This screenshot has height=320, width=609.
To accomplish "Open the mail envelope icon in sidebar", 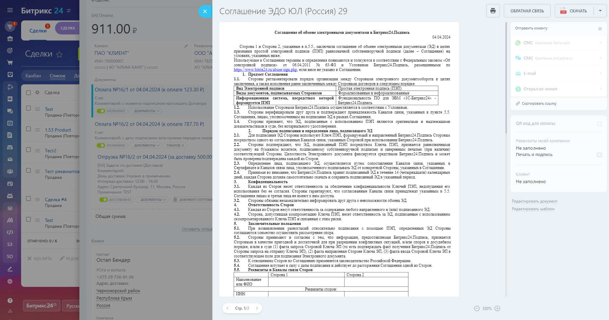I will pos(10,159).
